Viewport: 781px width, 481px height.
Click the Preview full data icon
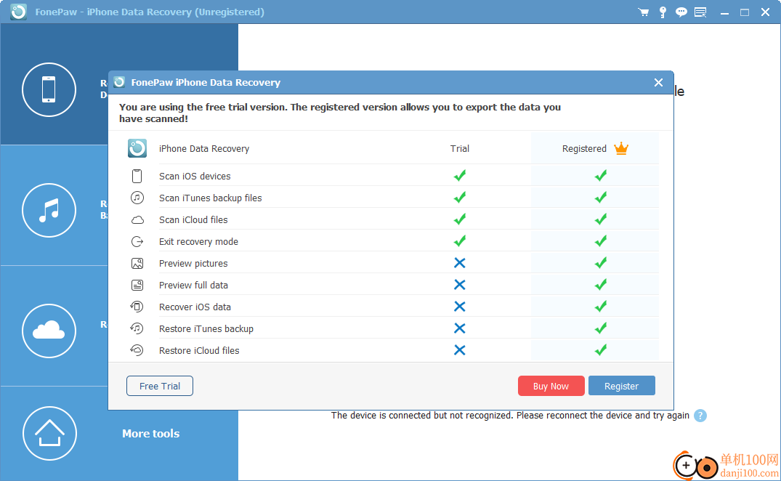(137, 285)
